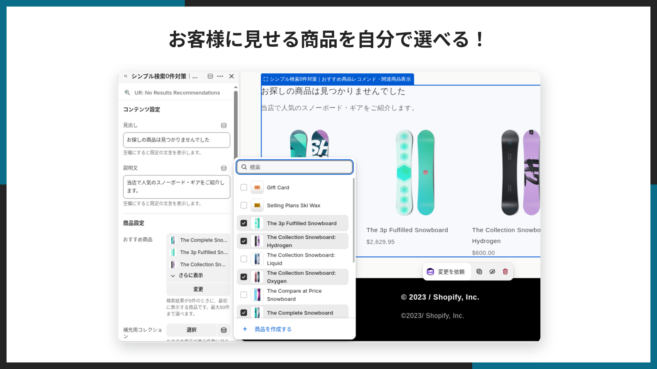Click the 説明文 text area
Viewport: 657px width, 369px height.
[177, 187]
